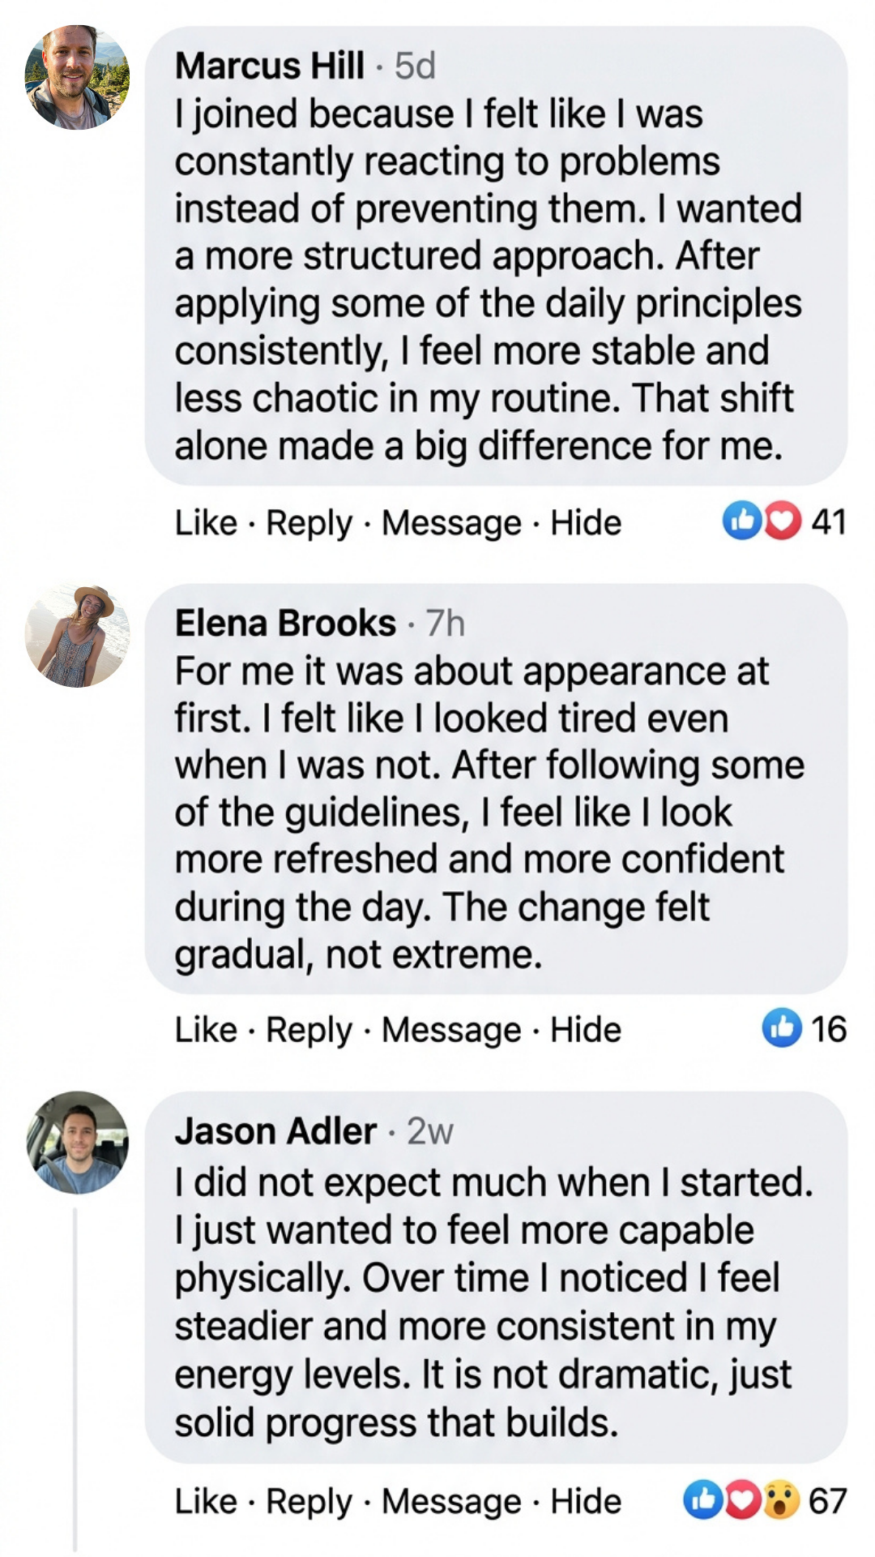Hide Jason Adler's comment
The width and height of the screenshot is (875, 1557).
pyautogui.click(x=585, y=1501)
